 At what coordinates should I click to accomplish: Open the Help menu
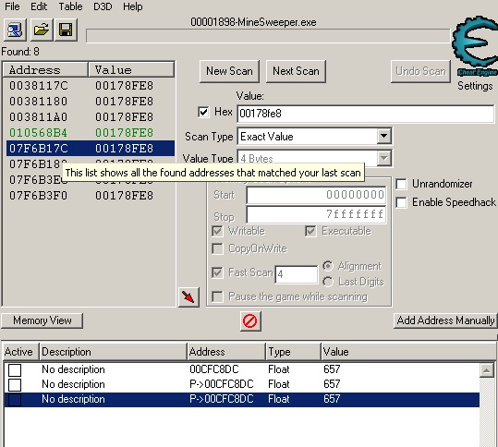[x=133, y=6]
